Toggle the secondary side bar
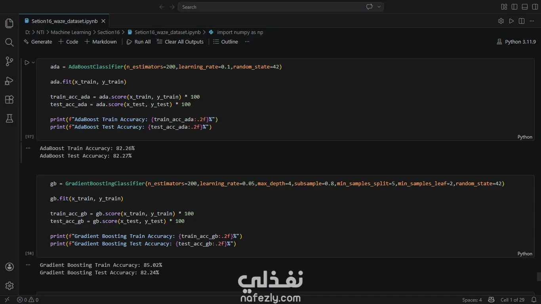 pyautogui.click(x=535, y=7)
